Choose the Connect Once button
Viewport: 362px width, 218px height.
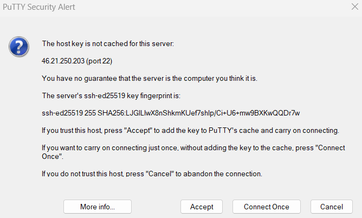tap(266, 207)
